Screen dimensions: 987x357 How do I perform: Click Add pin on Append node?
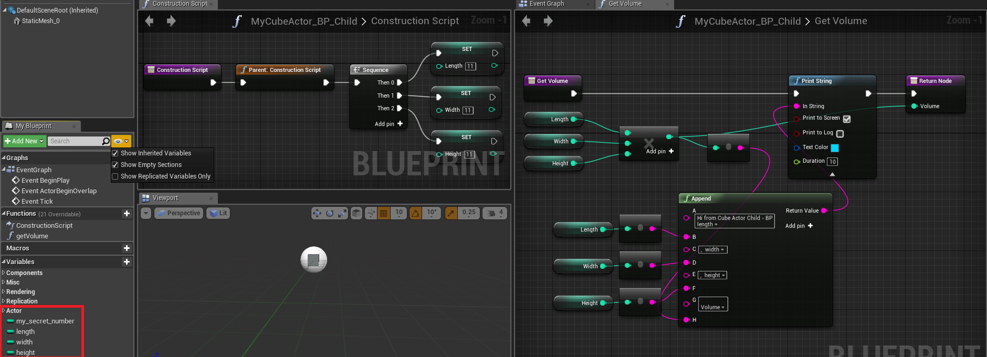[799, 226]
